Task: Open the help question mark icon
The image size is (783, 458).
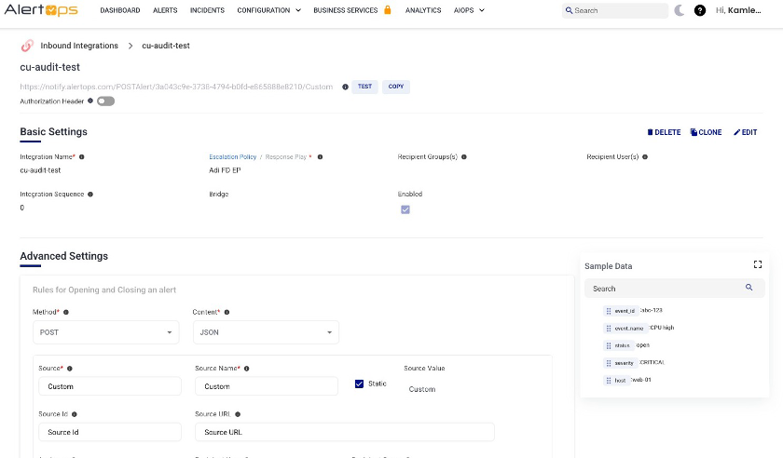Action: click(700, 10)
